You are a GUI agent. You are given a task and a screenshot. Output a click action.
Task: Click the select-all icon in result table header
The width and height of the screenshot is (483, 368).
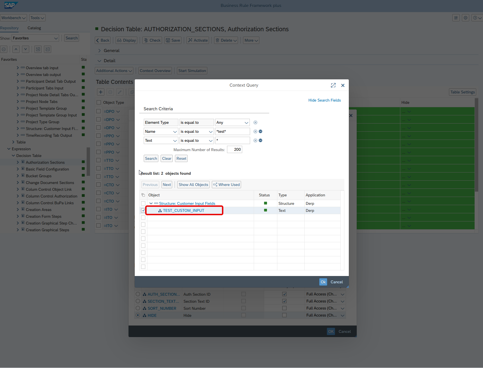tap(143, 195)
